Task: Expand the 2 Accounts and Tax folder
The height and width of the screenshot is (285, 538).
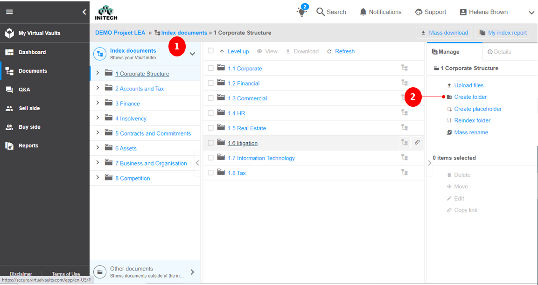Action: tap(98, 88)
